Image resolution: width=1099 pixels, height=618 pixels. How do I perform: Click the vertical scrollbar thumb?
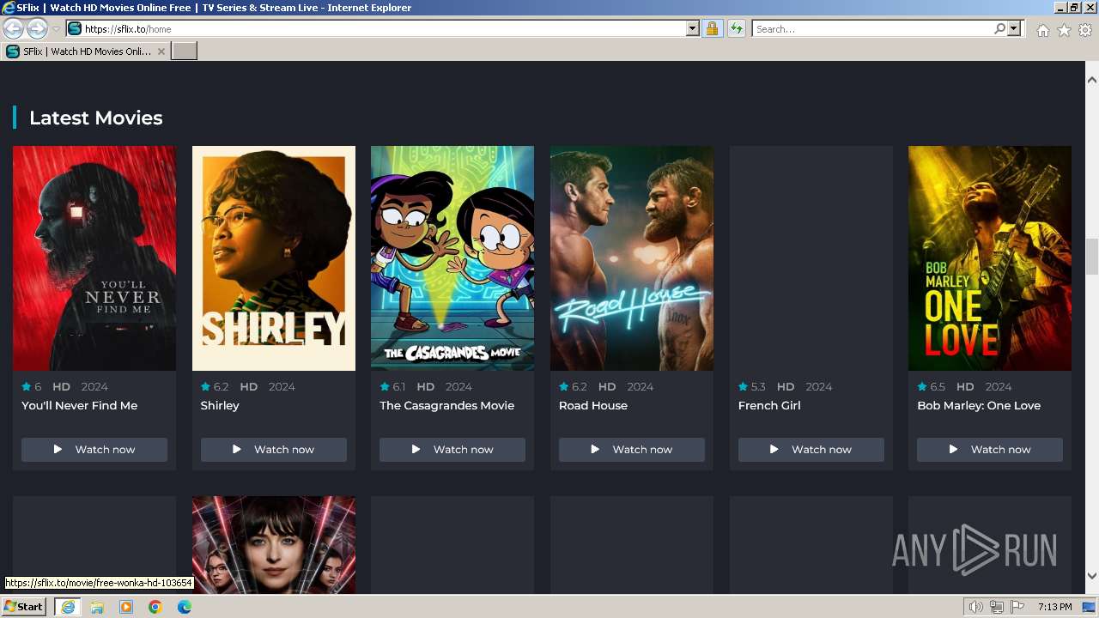coord(1092,257)
